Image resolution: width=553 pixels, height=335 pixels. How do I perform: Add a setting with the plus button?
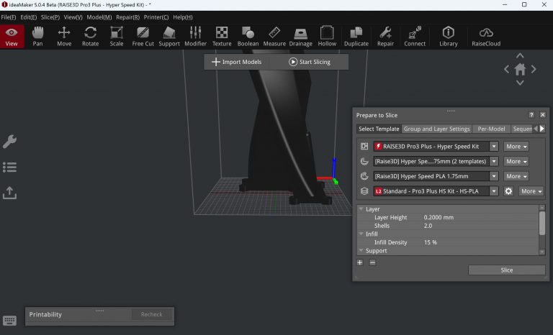360,262
